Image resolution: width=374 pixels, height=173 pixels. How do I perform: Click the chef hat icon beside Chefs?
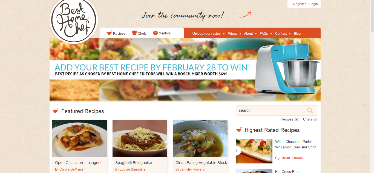point(134,33)
